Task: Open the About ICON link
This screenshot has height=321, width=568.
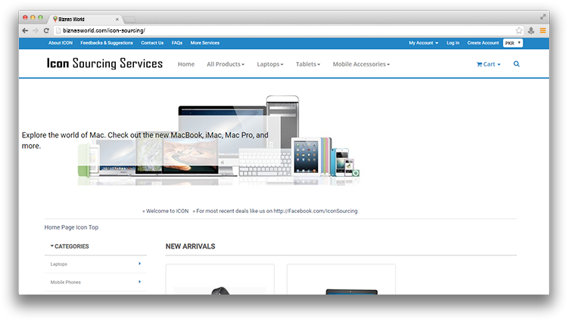Action: point(61,43)
